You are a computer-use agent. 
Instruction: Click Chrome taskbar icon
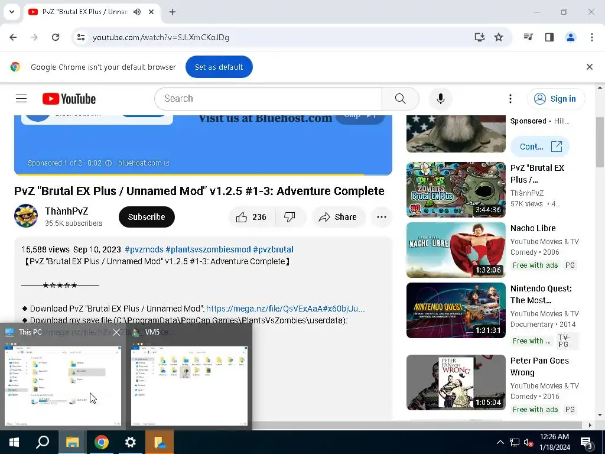pyautogui.click(x=102, y=442)
